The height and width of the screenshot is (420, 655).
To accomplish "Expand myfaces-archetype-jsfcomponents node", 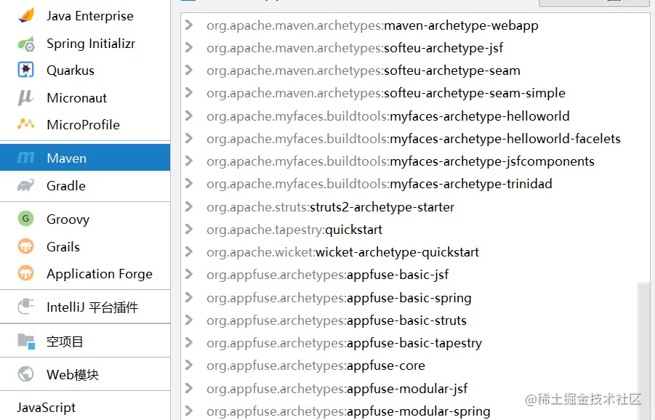I will 189,161.
